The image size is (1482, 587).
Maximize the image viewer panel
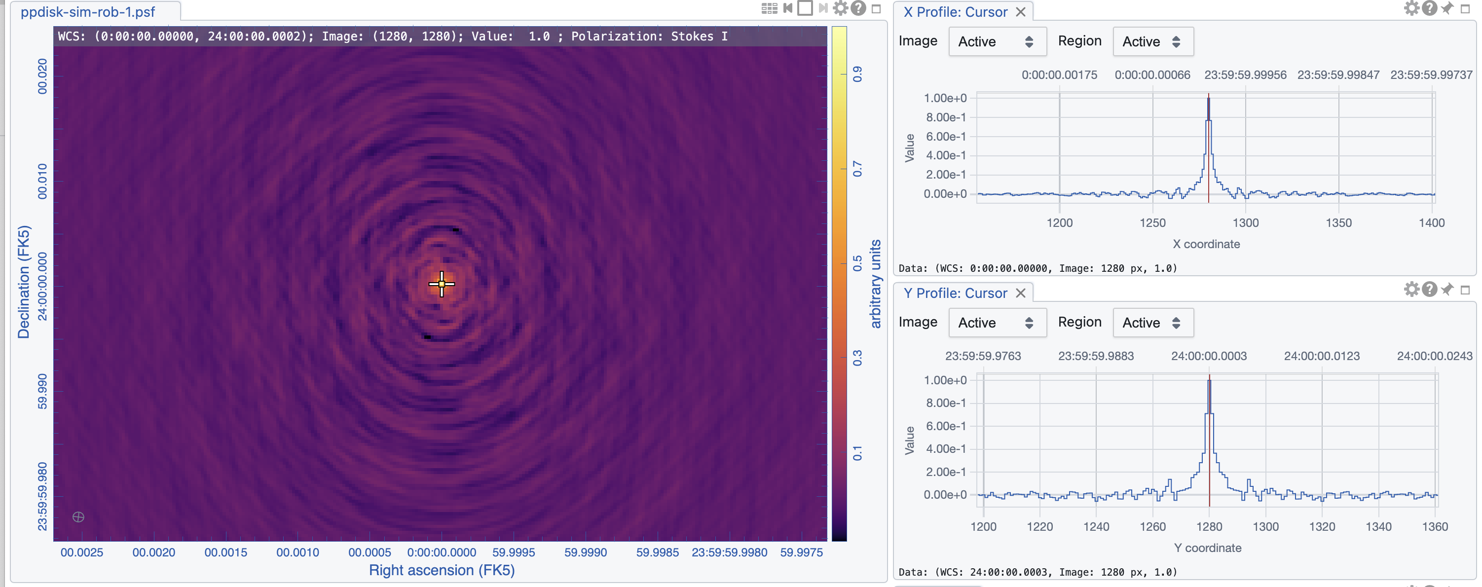876,9
